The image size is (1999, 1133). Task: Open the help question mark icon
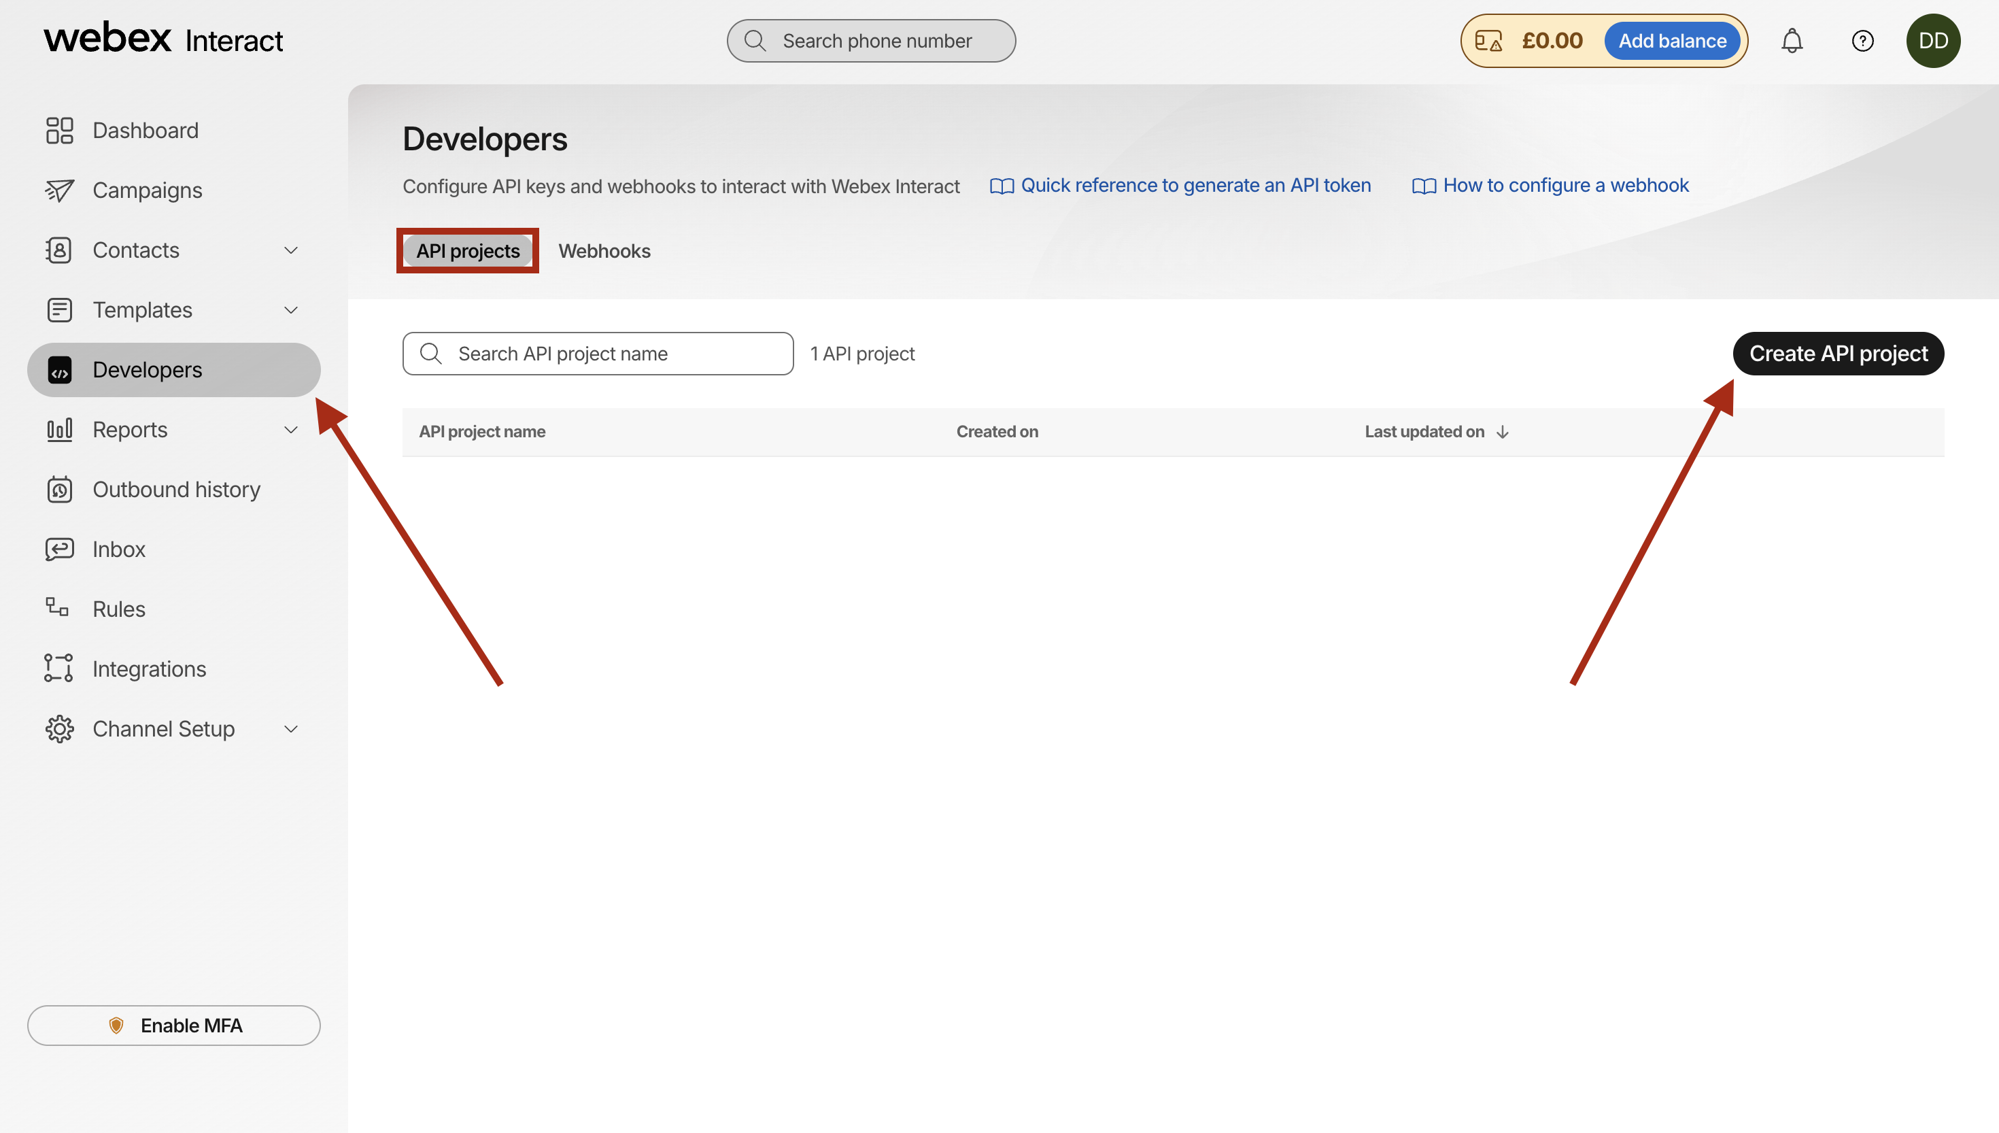pyautogui.click(x=1862, y=41)
